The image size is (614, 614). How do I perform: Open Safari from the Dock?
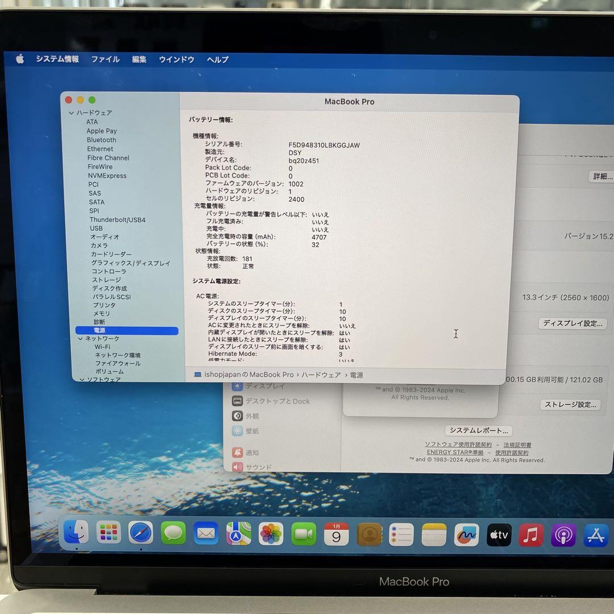point(140,533)
